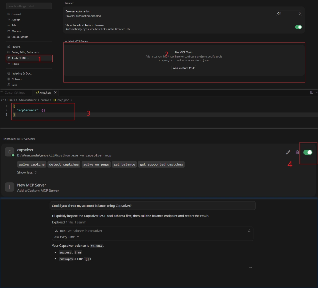Click capsolver server name
The height and width of the screenshot is (288, 318).
click(25, 150)
